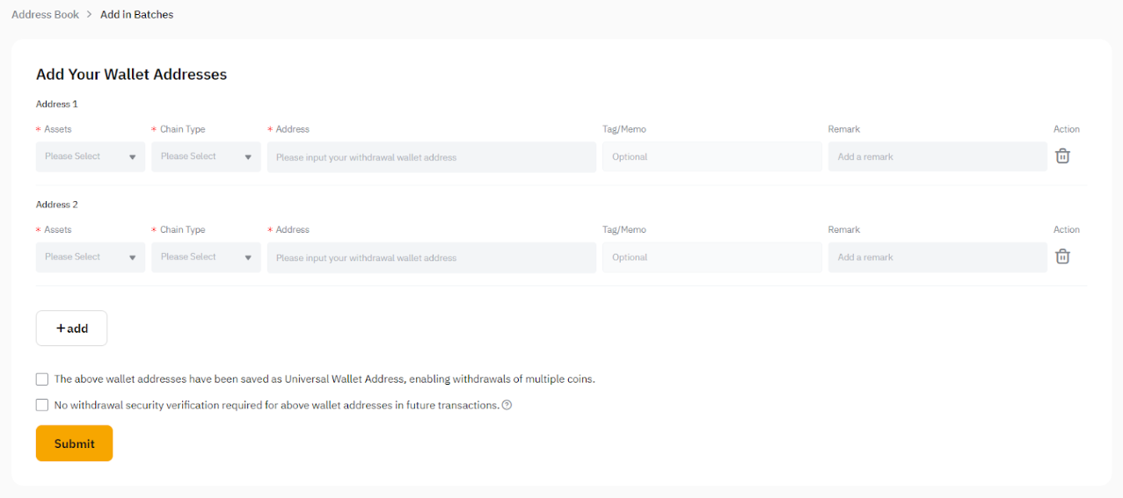The width and height of the screenshot is (1123, 498).
Task: Expand the Chain Type dropdown for Address 2
Action: (206, 256)
